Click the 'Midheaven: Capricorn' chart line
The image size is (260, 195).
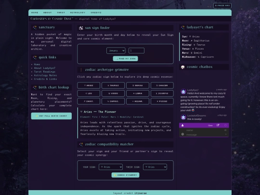[198, 57]
